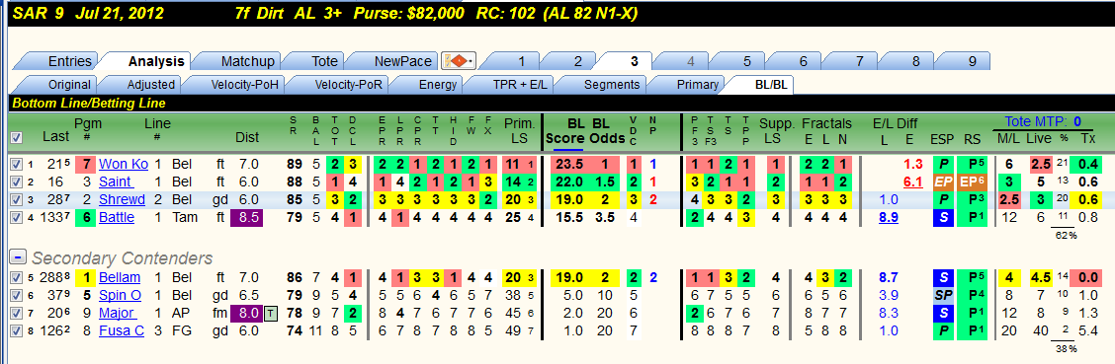Click the Bottom Line/Betting Line title bar

561,104
